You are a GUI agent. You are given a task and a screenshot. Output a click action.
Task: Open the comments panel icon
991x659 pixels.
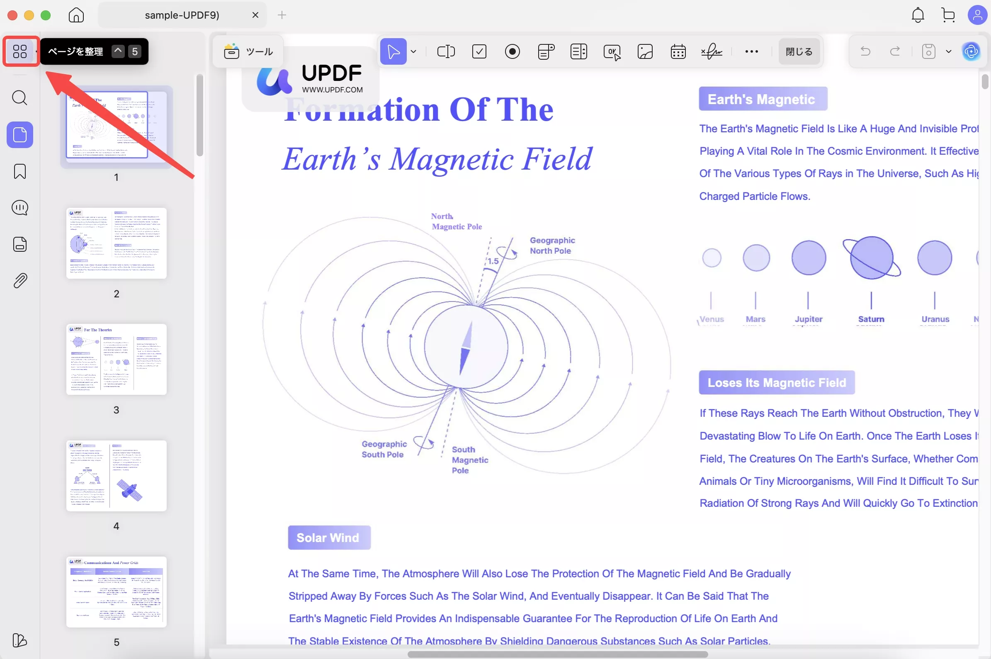pyautogui.click(x=20, y=208)
